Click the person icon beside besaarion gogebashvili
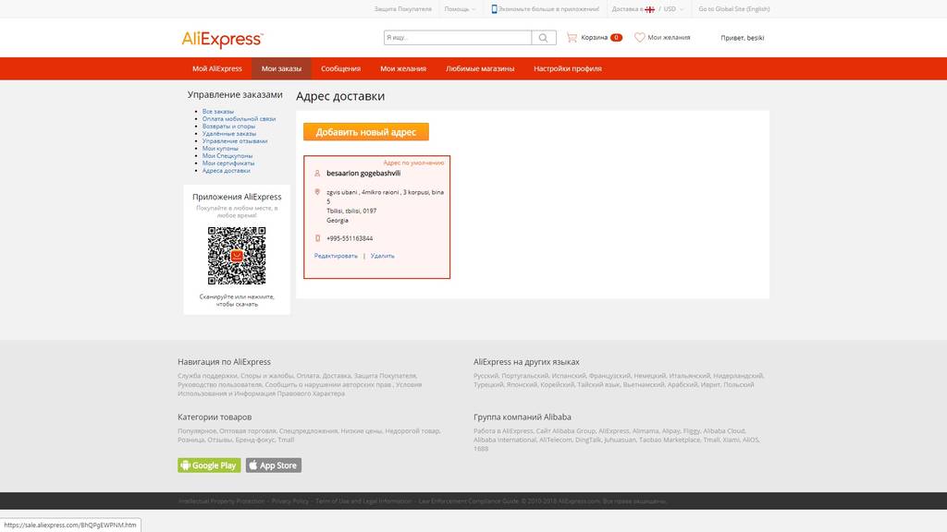The height and width of the screenshot is (532, 947). tap(317, 173)
